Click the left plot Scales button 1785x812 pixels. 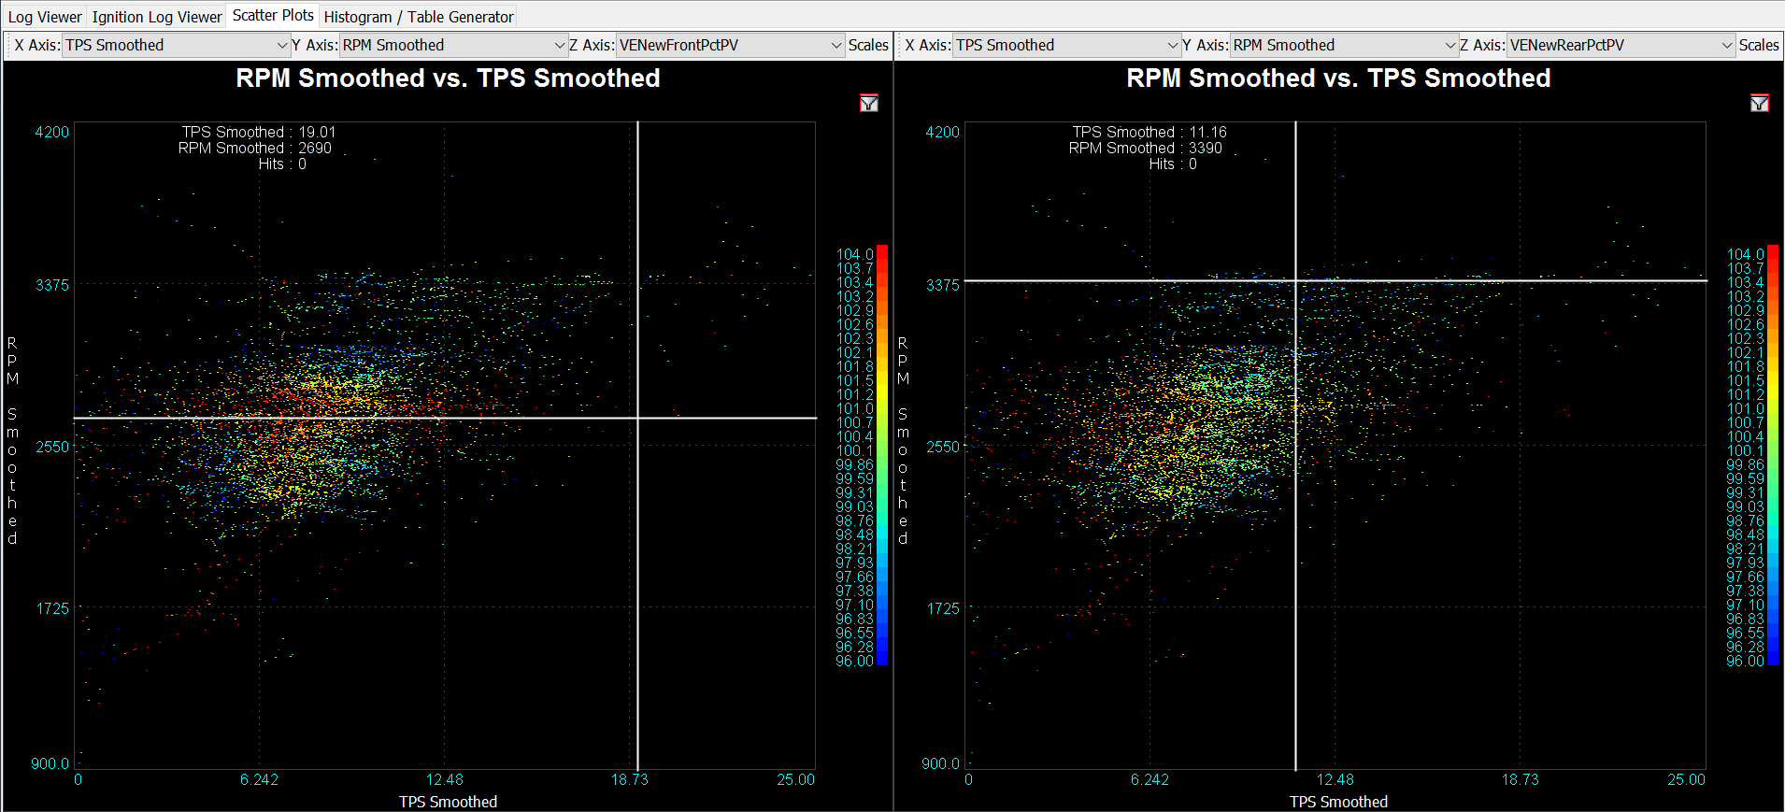(868, 45)
